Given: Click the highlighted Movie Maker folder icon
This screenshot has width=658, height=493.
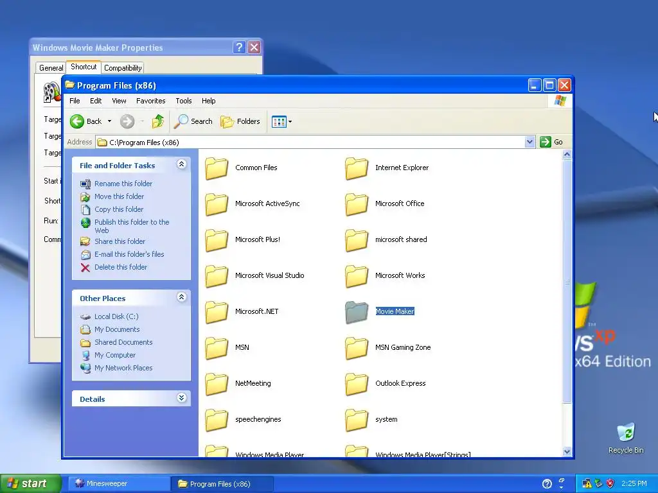Looking at the screenshot, I should tap(357, 313).
